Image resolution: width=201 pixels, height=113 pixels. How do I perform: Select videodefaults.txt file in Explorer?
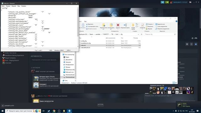(85, 47)
